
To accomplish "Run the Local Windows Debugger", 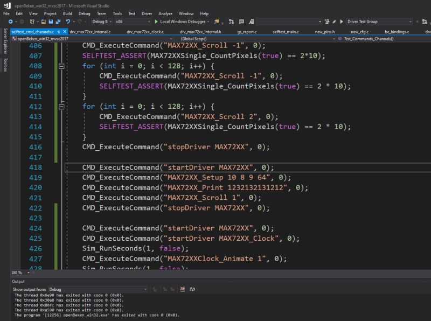I will tap(156, 22).
